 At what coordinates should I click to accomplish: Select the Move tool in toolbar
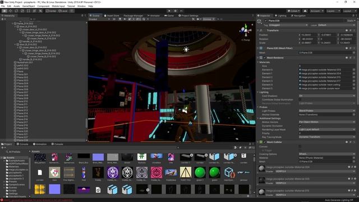tap(11, 11)
